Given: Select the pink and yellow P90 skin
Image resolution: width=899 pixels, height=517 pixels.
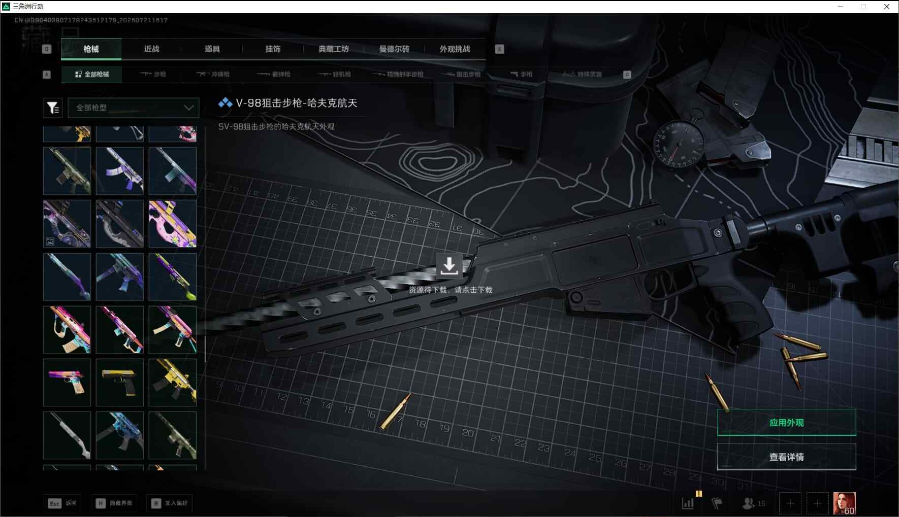Looking at the screenshot, I should (x=173, y=224).
